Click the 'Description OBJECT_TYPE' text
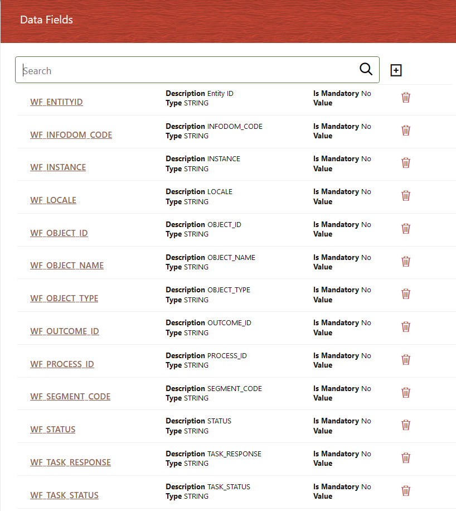Image resolution: width=456 pixels, height=511 pixels. [208, 290]
